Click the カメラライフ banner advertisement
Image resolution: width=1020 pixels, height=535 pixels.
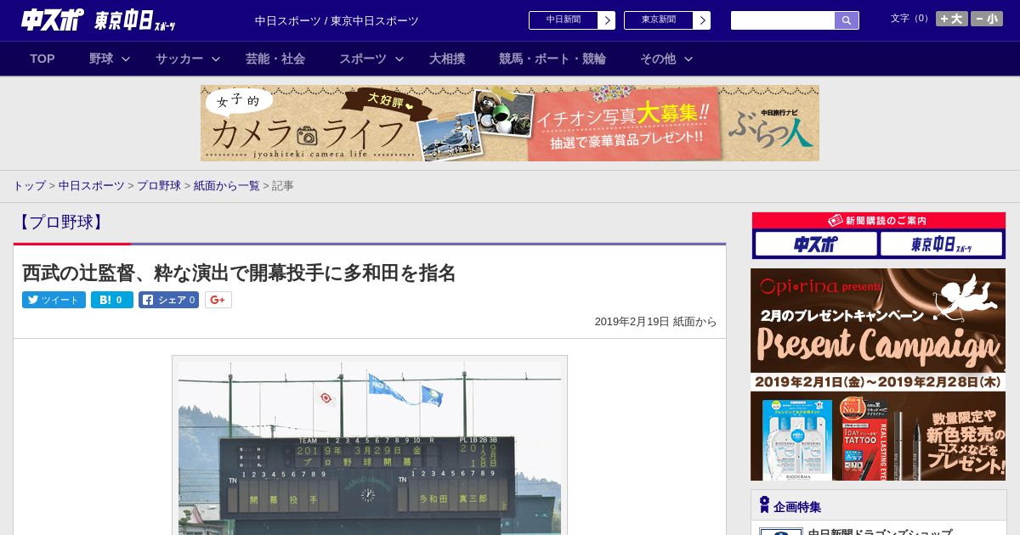click(510, 123)
